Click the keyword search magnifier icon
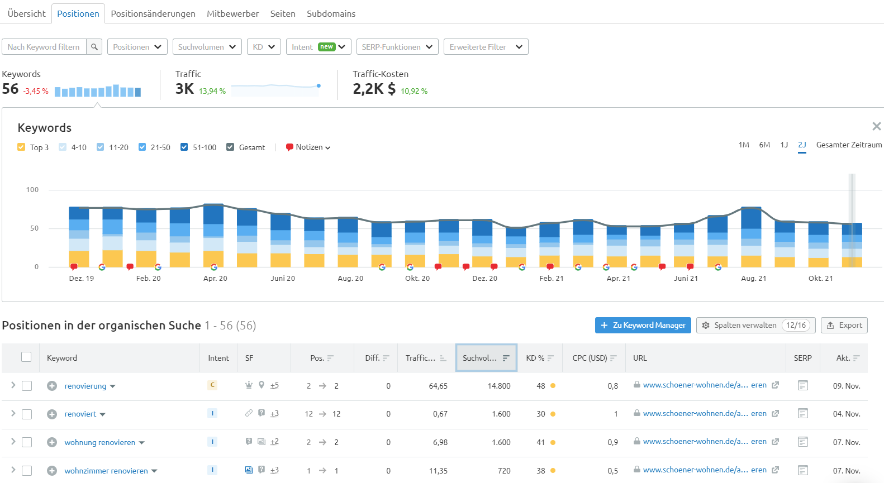 94,47
